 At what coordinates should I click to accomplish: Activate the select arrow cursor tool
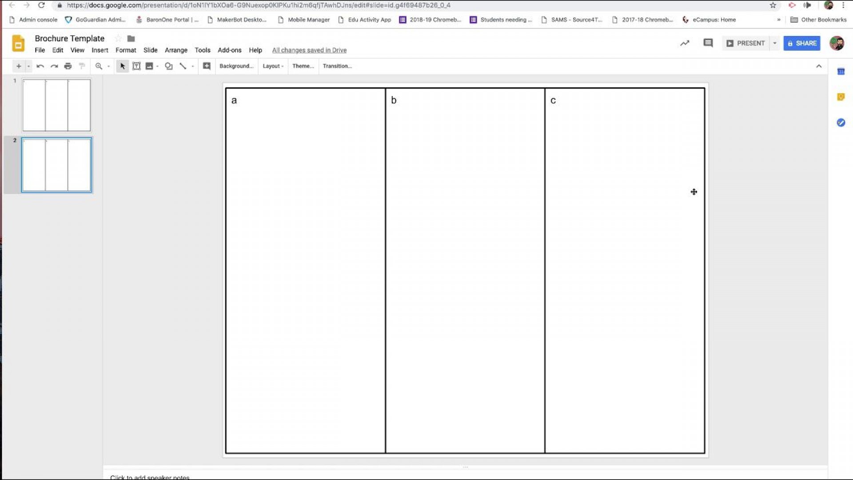pos(122,66)
